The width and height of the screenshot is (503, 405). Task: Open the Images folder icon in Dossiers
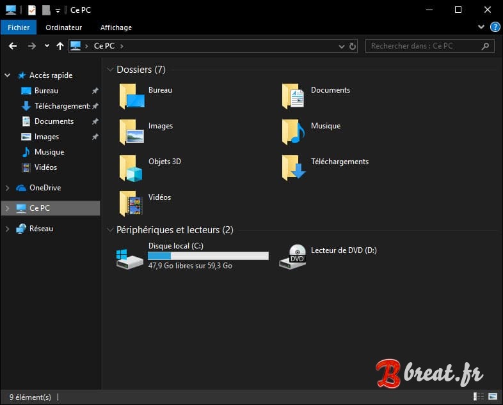(x=132, y=132)
